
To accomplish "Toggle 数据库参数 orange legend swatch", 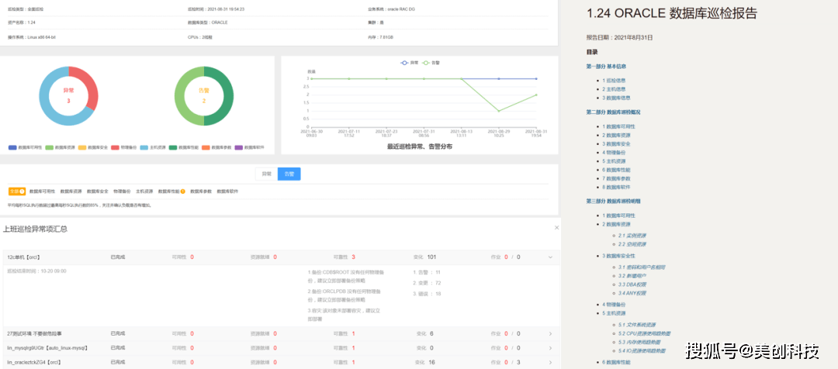I will 206,147.
